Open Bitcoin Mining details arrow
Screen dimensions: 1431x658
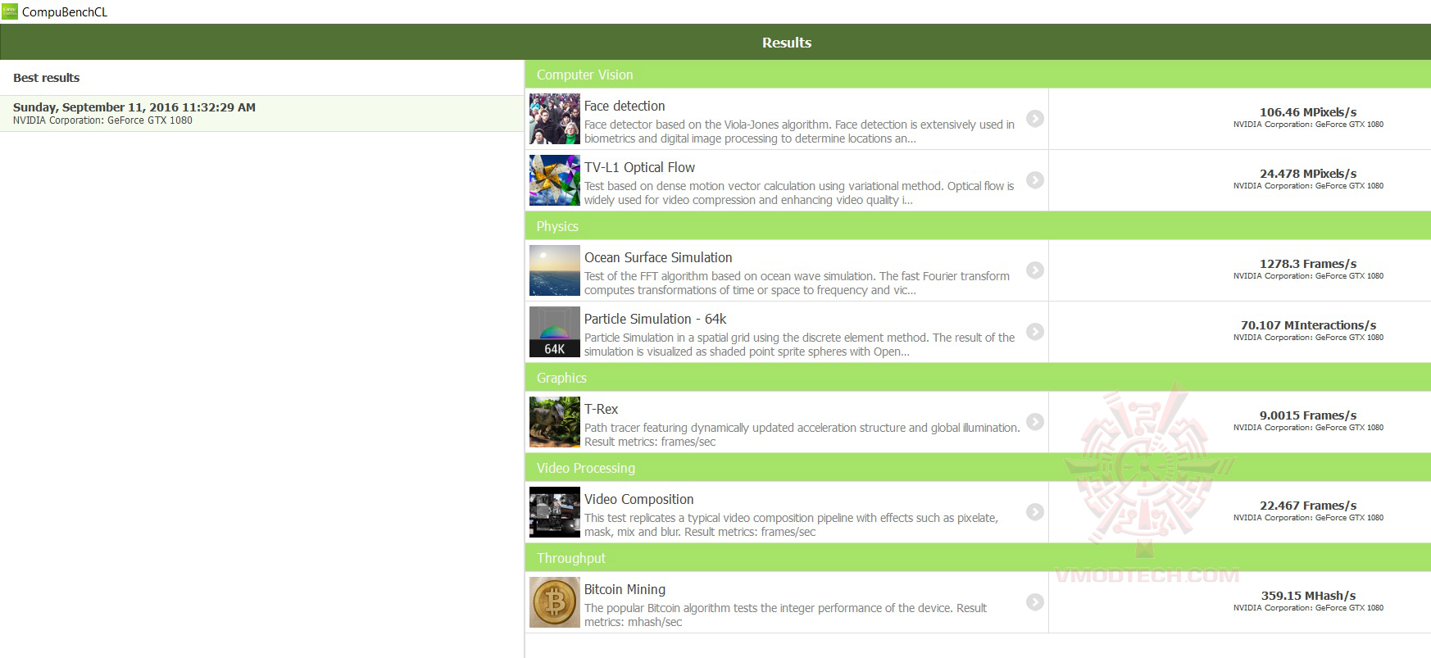click(1035, 602)
